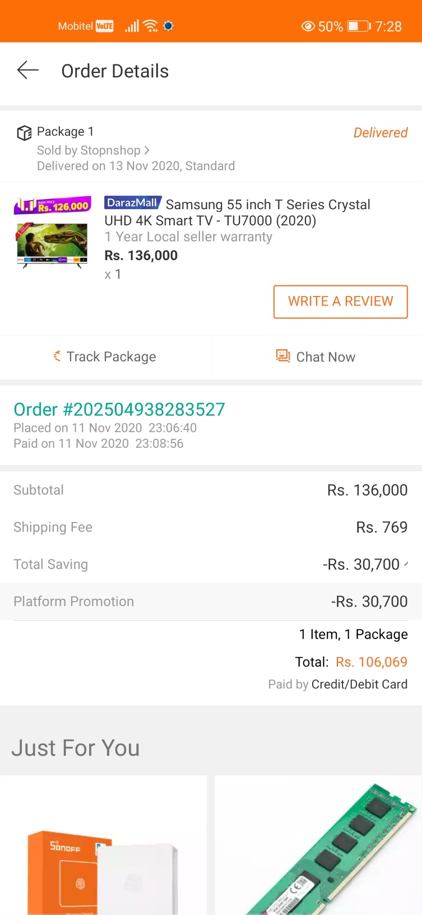Open the Track Package tab
422x915 pixels.
[x=105, y=357]
